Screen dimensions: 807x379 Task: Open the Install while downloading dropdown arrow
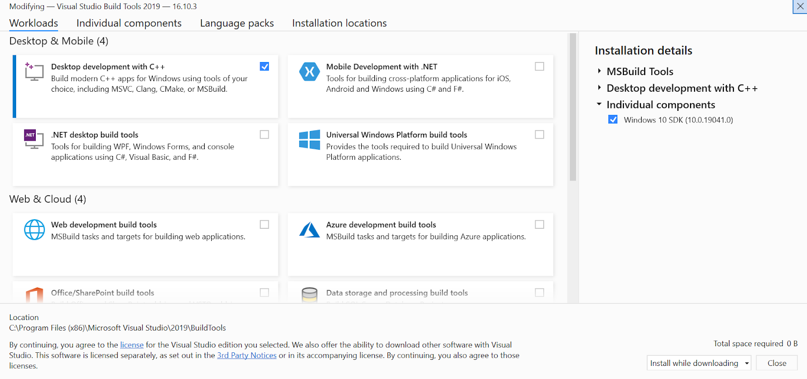[x=746, y=363]
